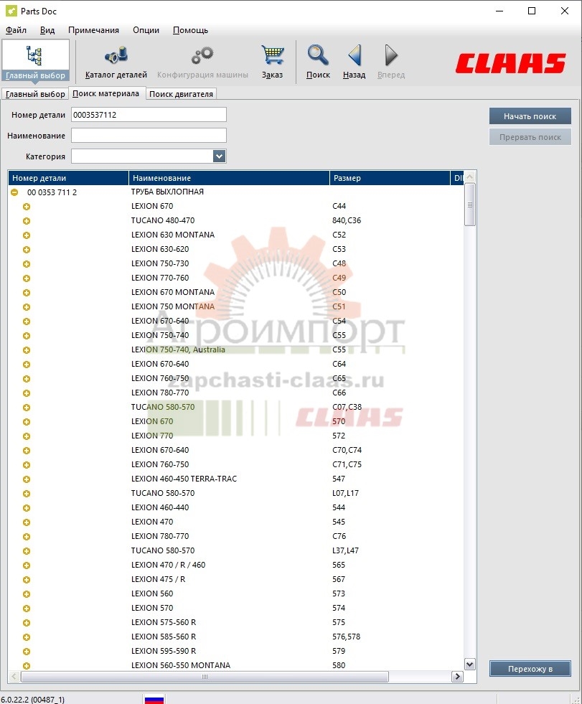
Task: Click the Поиск magnifier icon
Action: coord(318,62)
